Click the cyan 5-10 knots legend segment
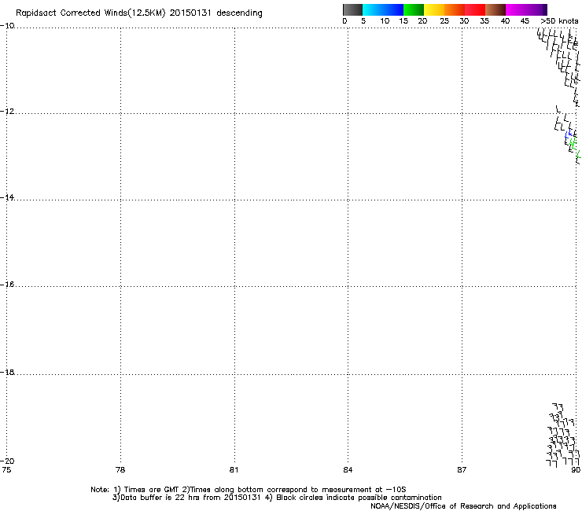The width and height of the screenshot is (582, 511). click(x=373, y=9)
